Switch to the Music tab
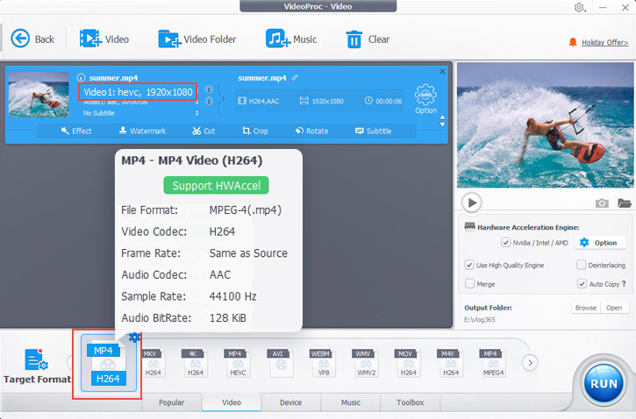 (x=350, y=402)
